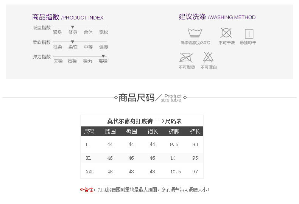
Task: Click the 版型指数 slider marker at 修身
Action: [x=72, y=27]
